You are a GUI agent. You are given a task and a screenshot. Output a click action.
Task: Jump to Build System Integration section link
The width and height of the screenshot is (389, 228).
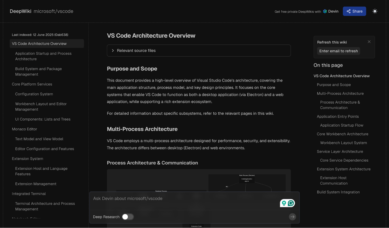338,192
